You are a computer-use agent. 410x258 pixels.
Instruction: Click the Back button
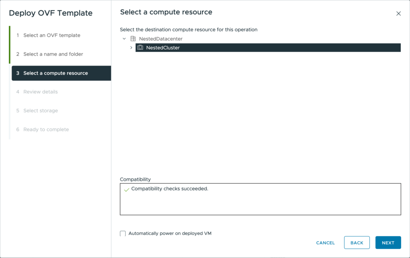pos(357,243)
